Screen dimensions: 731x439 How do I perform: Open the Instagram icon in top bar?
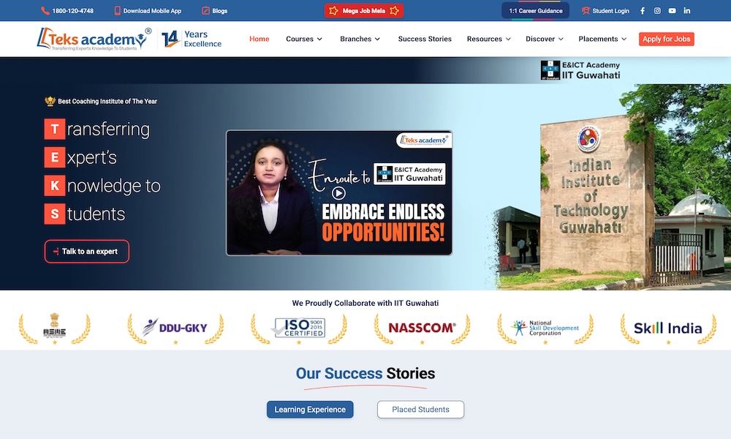point(657,10)
